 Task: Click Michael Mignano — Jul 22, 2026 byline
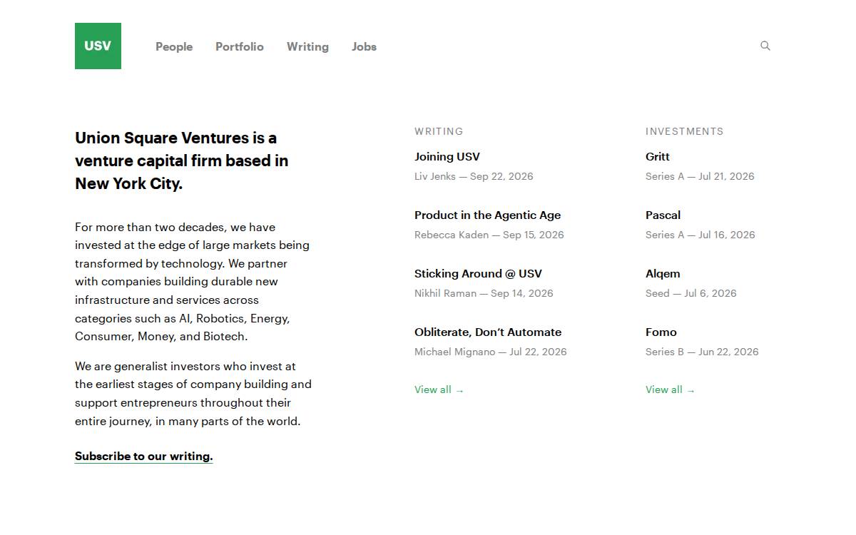pyautogui.click(x=491, y=352)
